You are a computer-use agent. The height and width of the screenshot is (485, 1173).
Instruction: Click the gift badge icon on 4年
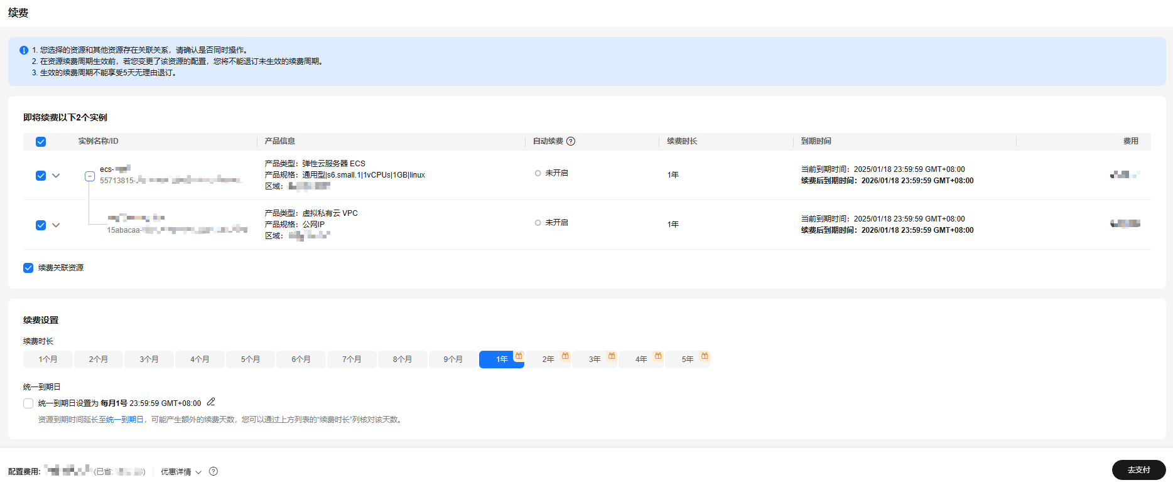click(x=658, y=356)
